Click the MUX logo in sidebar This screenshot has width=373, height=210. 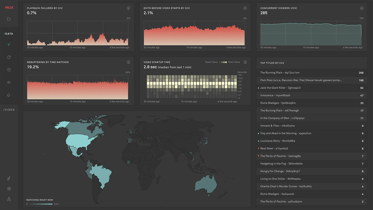[9, 8]
